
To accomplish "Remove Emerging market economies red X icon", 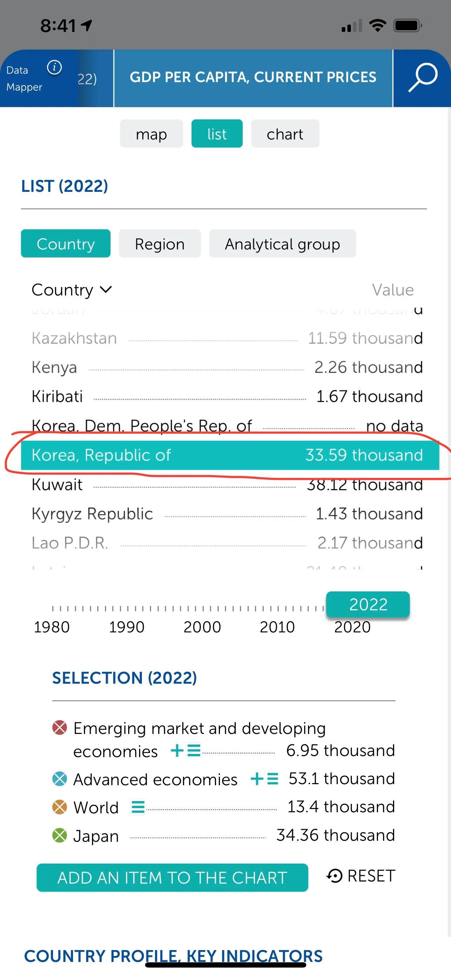I will pyautogui.click(x=59, y=728).
